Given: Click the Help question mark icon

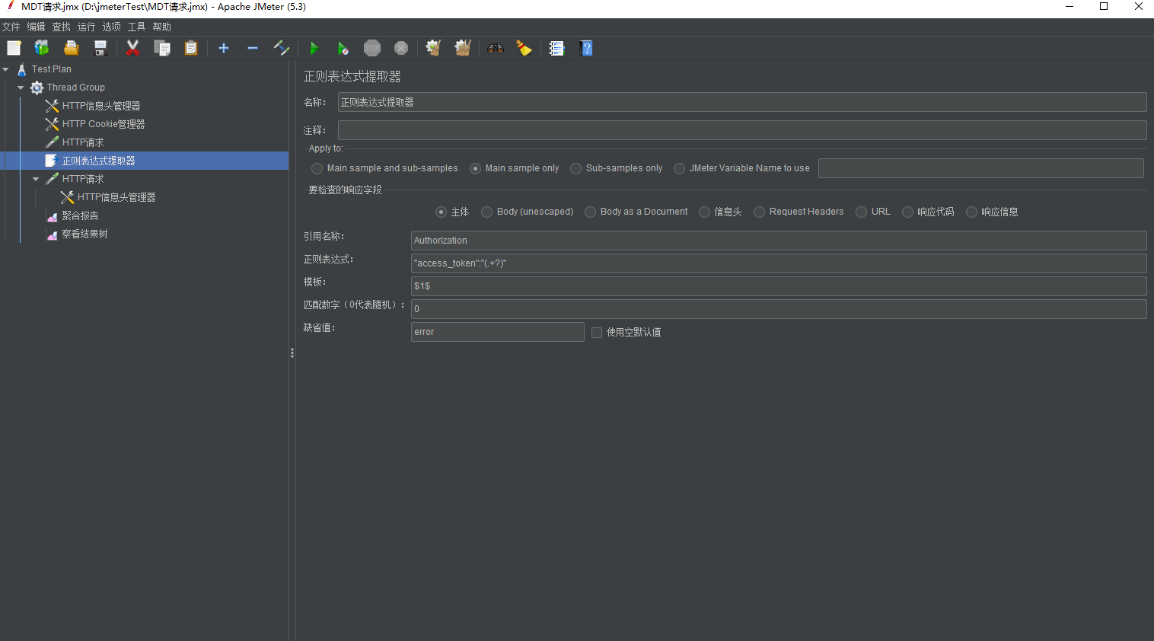Looking at the screenshot, I should [x=586, y=48].
